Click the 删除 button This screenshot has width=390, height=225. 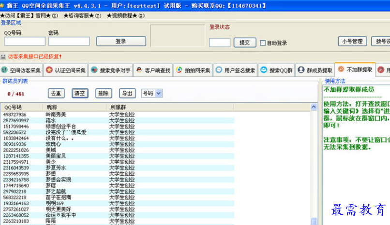(104, 93)
